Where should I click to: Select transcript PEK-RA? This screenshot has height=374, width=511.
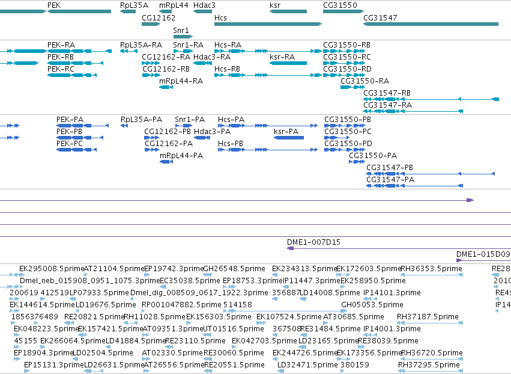[79, 51]
